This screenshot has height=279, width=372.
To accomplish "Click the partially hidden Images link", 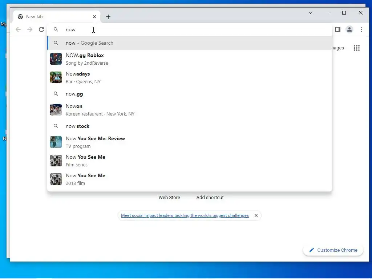I will tap(338, 48).
